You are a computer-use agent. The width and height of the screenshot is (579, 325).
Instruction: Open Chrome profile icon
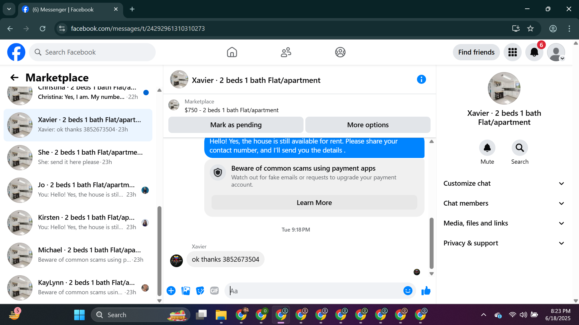pos(553,29)
